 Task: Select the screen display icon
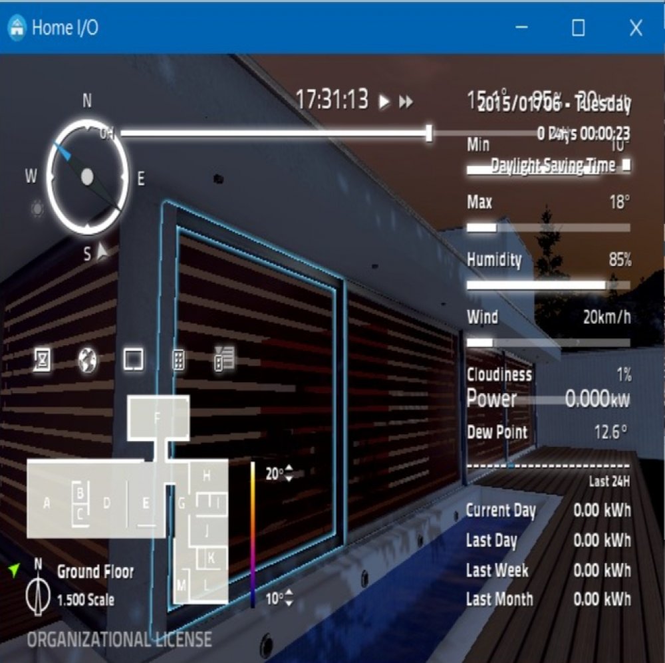[x=133, y=360]
